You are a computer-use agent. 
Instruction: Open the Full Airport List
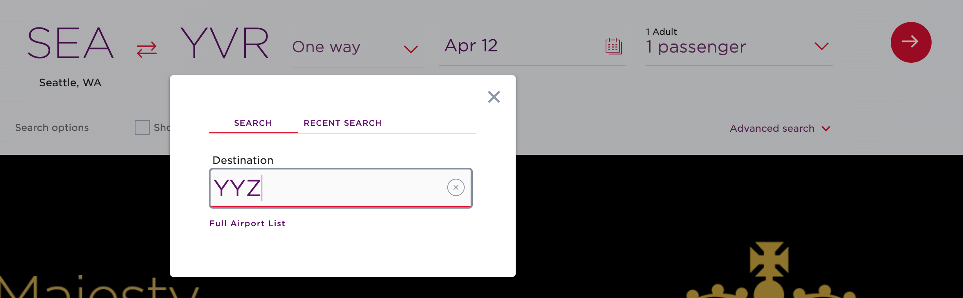click(x=247, y=223)
